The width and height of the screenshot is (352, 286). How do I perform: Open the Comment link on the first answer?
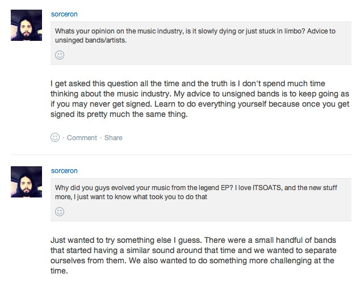(82, 138)
